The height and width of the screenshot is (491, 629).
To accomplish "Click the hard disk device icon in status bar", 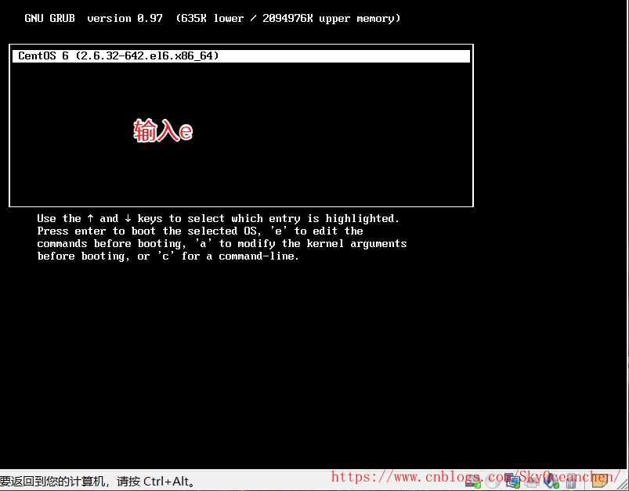I will (x=473, y=482).
